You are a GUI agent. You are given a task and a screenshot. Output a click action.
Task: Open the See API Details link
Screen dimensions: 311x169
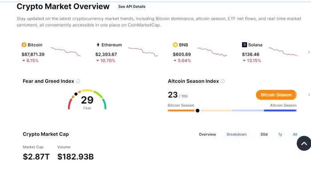[132, 7]
